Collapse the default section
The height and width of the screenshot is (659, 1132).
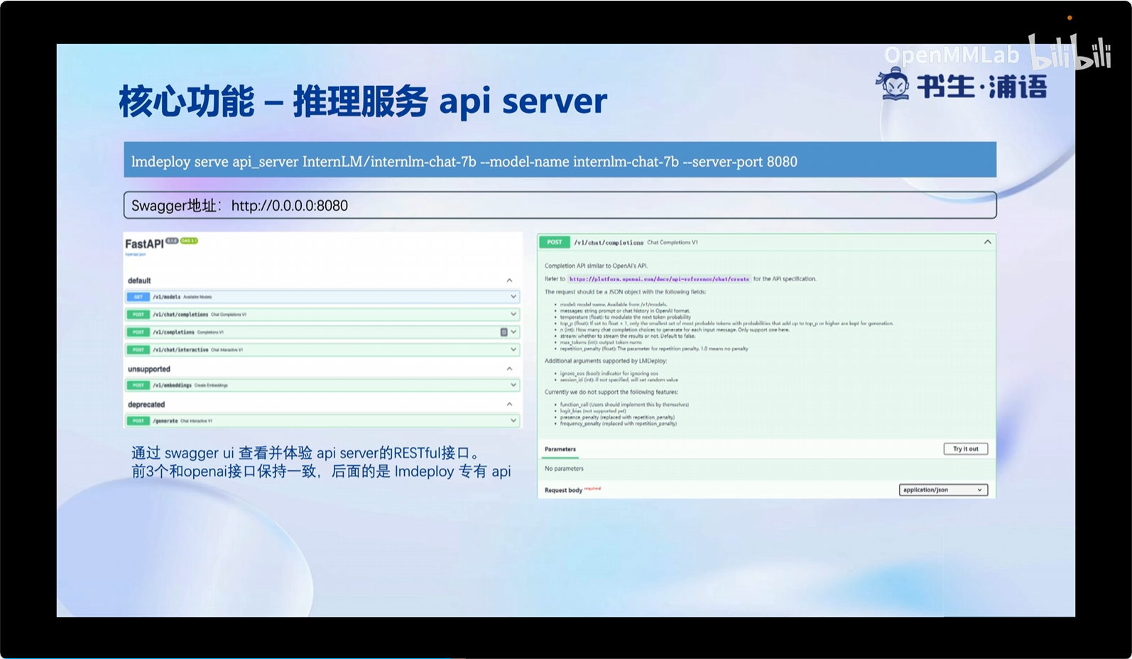point(509,281)
